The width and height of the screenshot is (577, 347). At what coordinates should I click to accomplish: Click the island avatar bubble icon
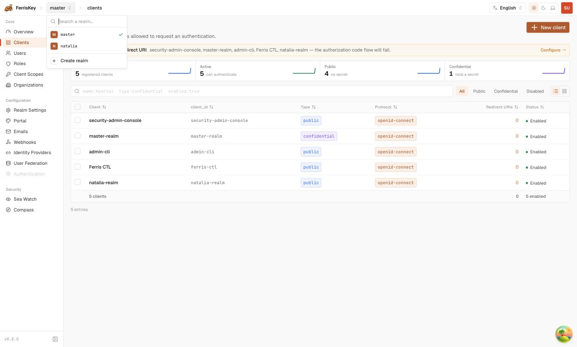coord(564,334)
